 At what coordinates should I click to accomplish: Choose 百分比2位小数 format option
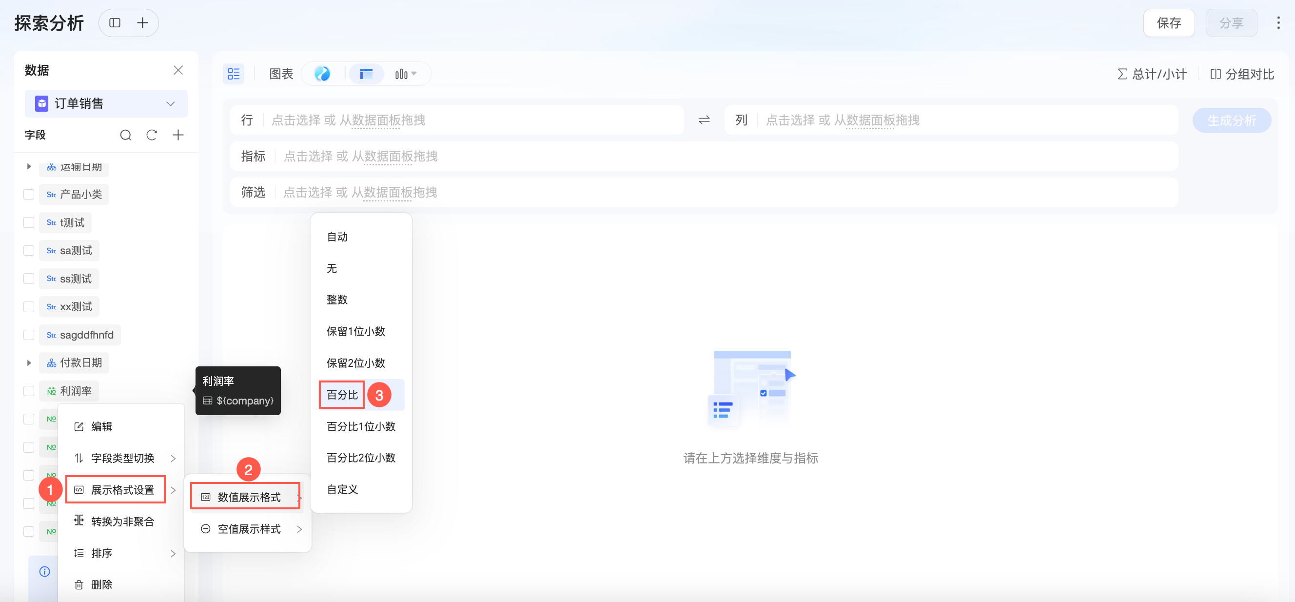(361, 458)
